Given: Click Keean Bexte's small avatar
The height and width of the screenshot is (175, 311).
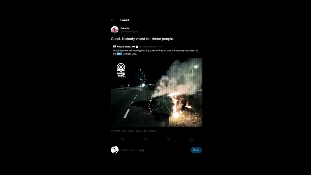Looking at the screenshot, I should coord(114,47).
